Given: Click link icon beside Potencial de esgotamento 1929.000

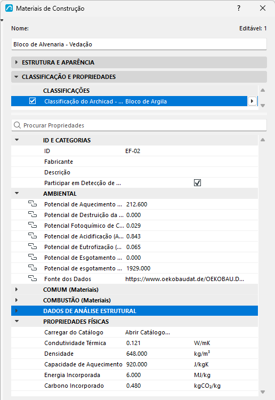Looking at the screenshot, I should click(x=33, y=268).
